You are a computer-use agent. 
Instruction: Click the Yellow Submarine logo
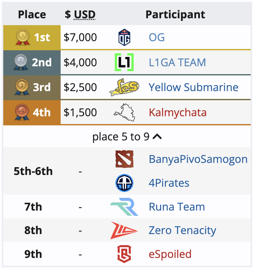pos(124,87)
